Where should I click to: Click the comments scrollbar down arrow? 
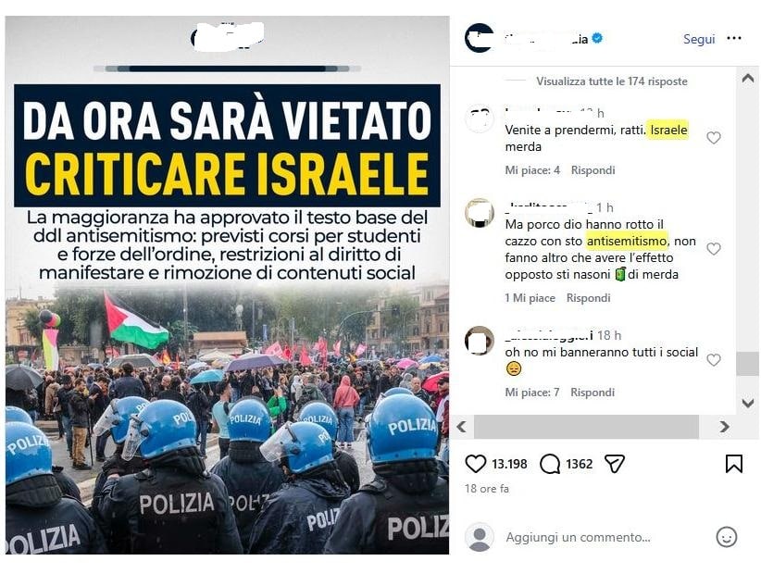(x=748, y=403)
